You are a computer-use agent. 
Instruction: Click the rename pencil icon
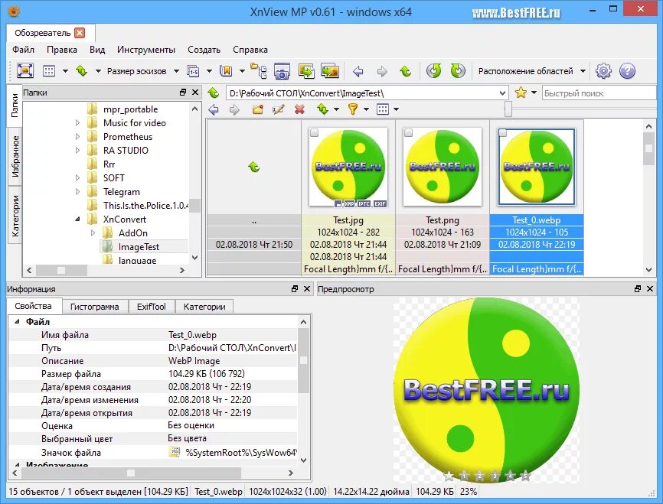click(x=278, y=109)
